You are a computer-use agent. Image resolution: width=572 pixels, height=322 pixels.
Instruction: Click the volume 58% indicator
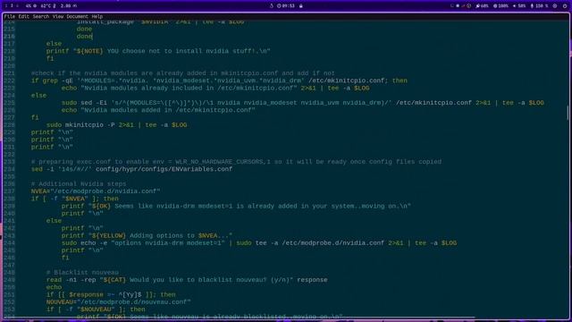pyautogui.click(x=519, y=6)
